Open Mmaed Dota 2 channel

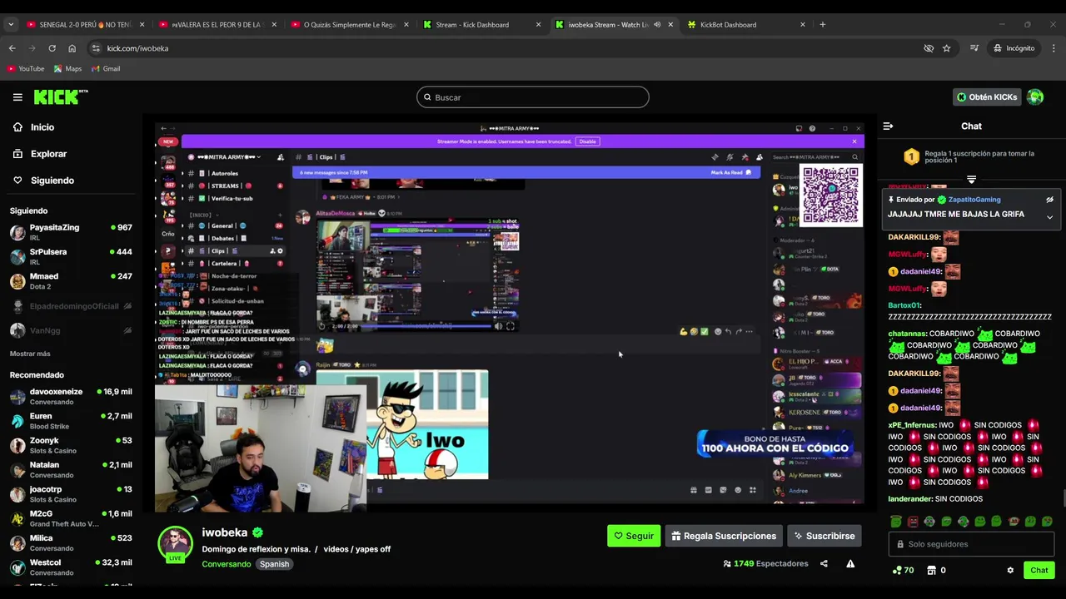pyautogui.click(x=71, y=281)
